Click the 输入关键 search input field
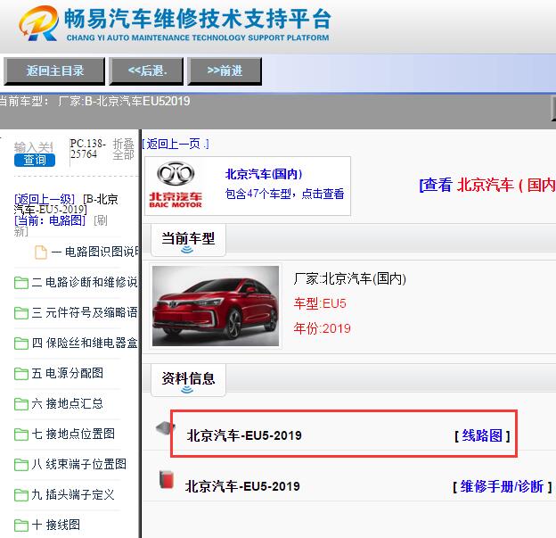The image size is (556, 538). point(34,146)
